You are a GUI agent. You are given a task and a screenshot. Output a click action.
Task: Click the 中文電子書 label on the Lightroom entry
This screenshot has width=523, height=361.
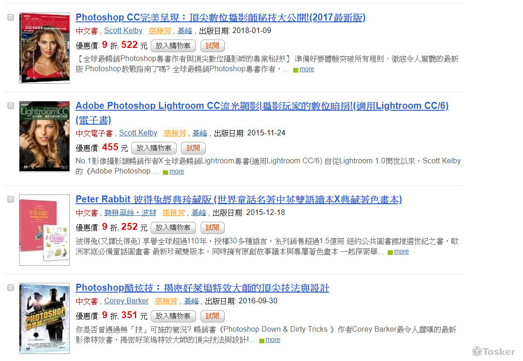(94, 134)
